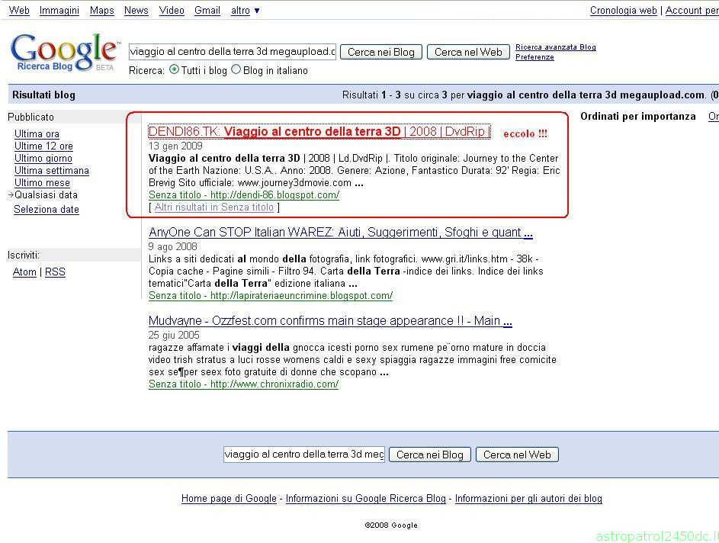Click the '13 gen 2009' result date
719x543 pixels.
(175, 146)
